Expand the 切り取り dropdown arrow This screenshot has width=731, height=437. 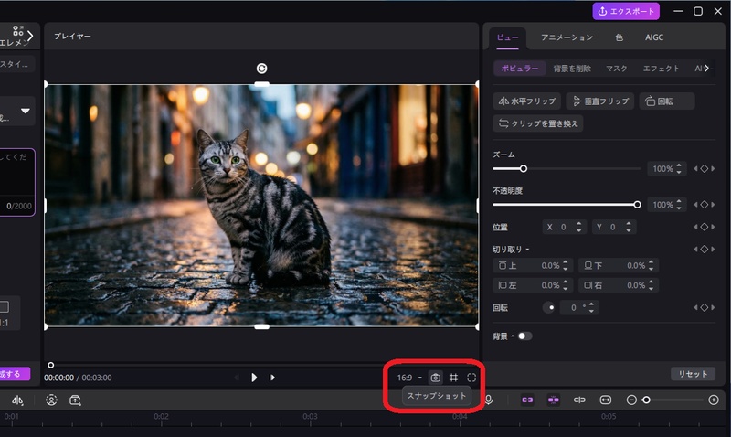tap(527, 250)
